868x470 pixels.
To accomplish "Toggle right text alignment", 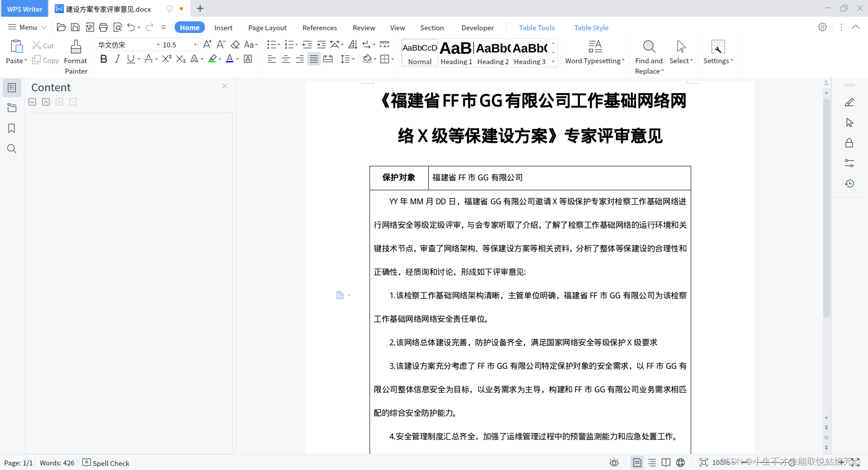I will coord(300,59).
